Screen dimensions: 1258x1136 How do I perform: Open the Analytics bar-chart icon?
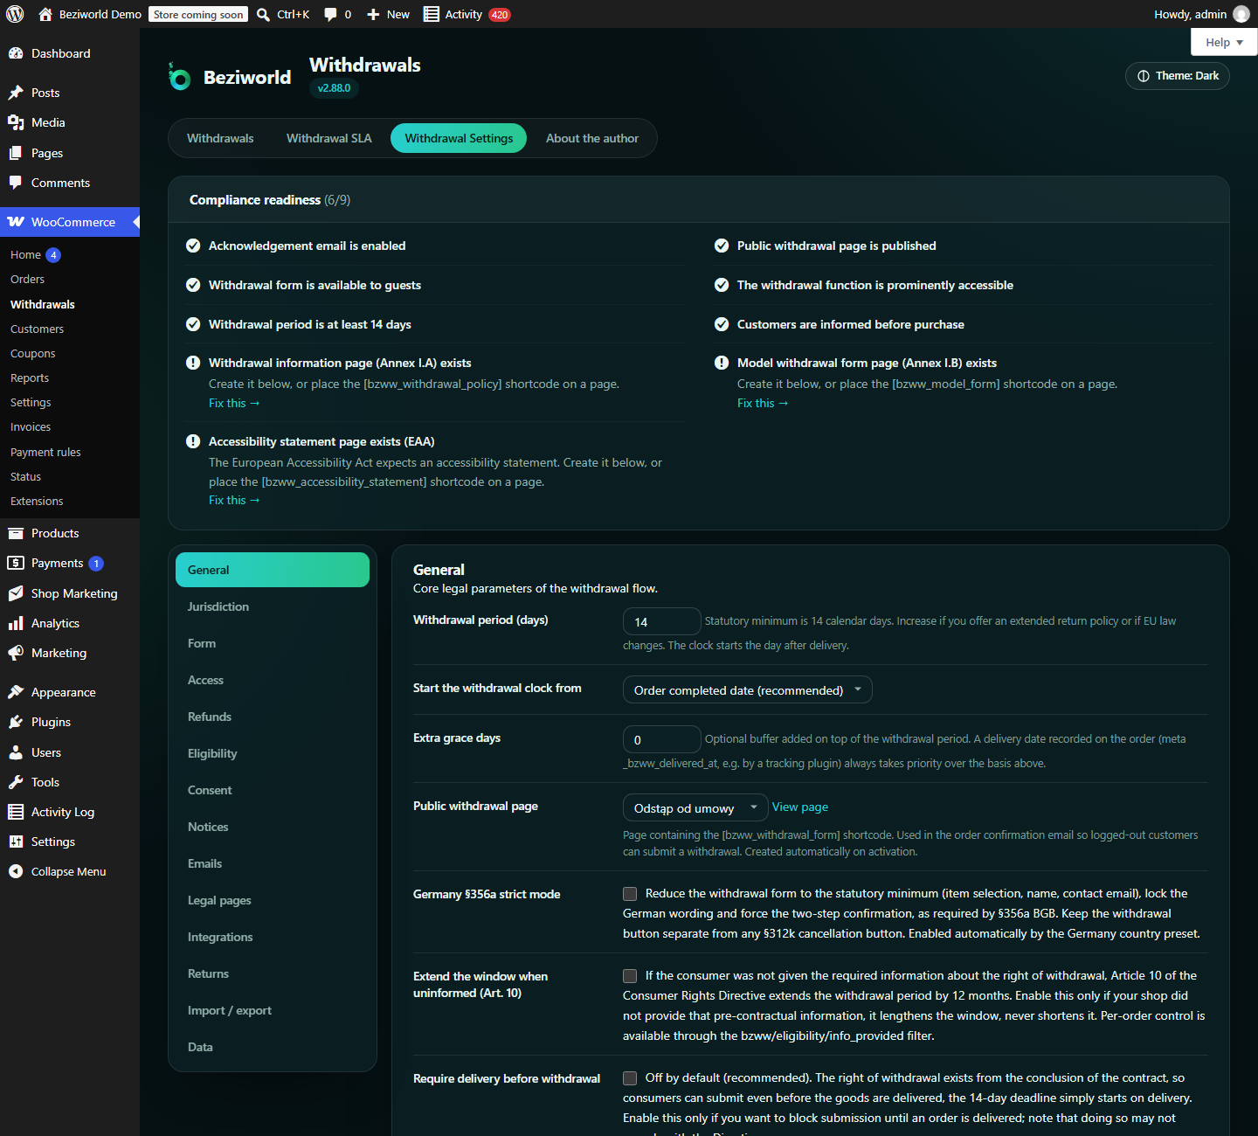tap(16, 623)
